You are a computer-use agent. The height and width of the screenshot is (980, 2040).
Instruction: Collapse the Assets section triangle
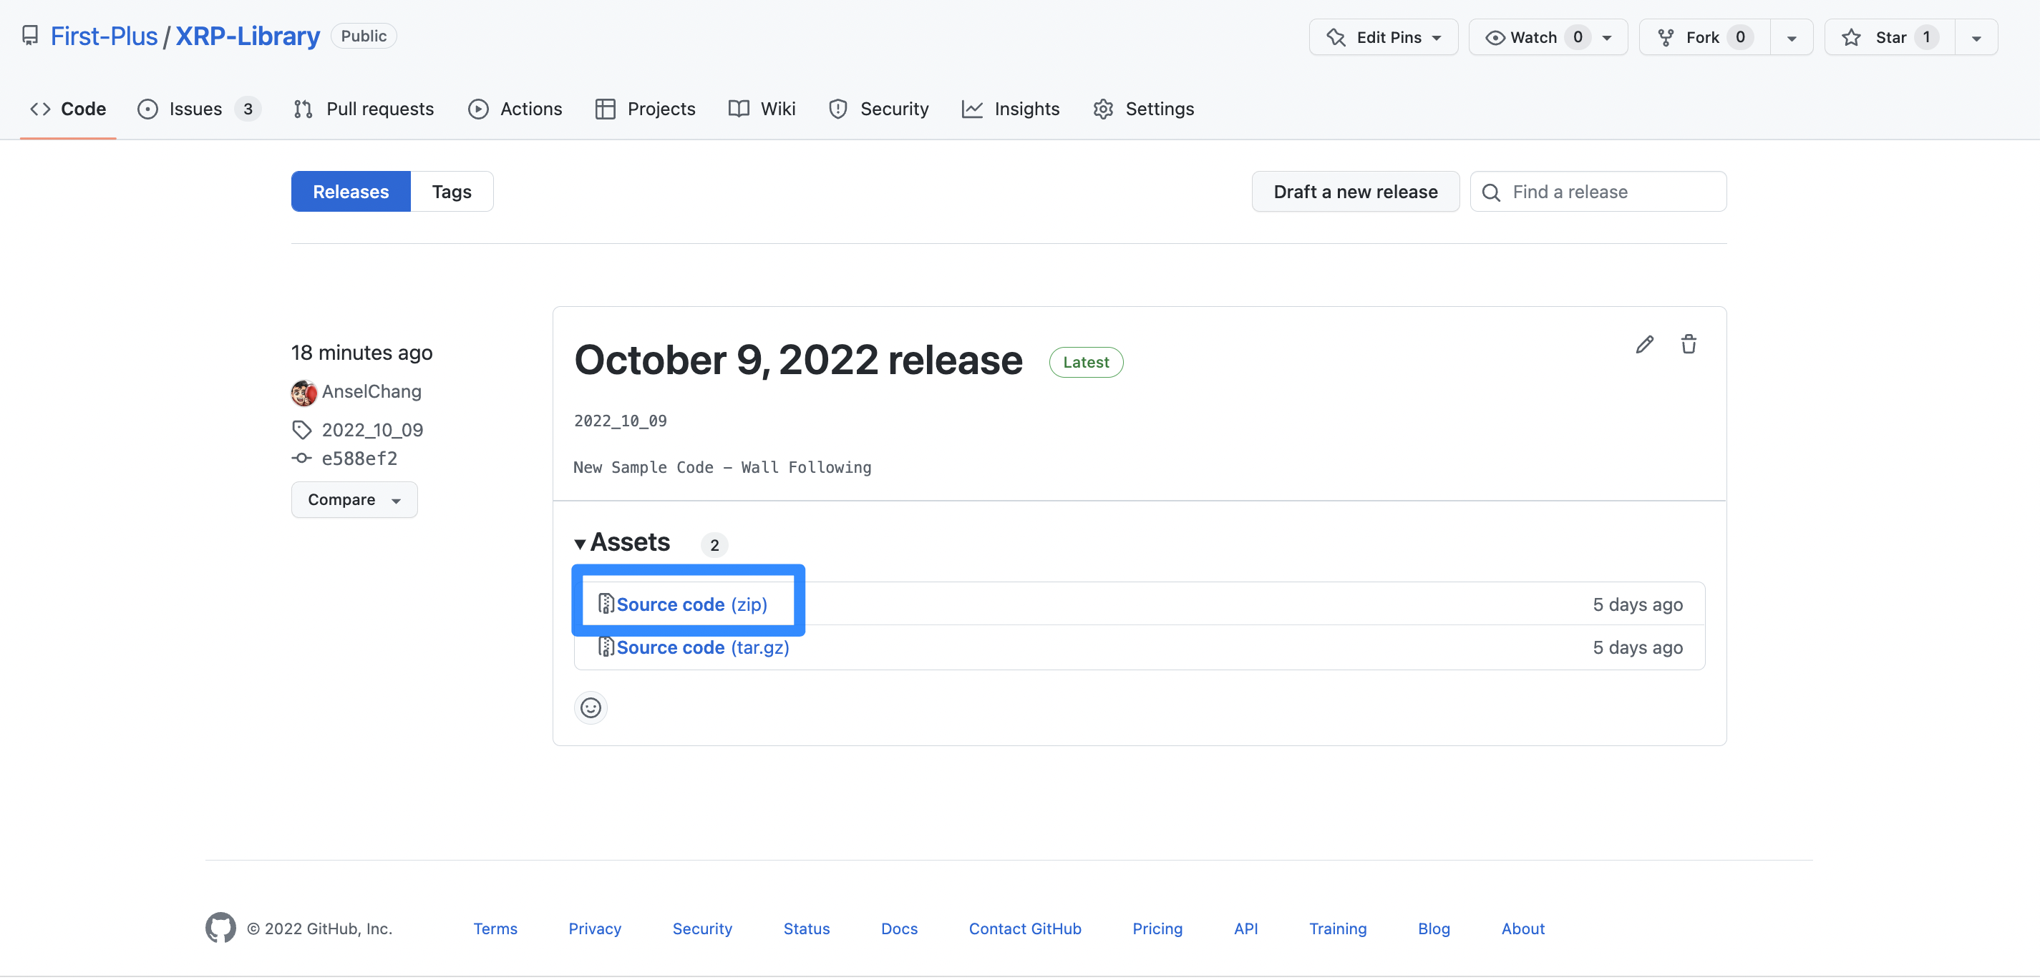pos(580,543)
